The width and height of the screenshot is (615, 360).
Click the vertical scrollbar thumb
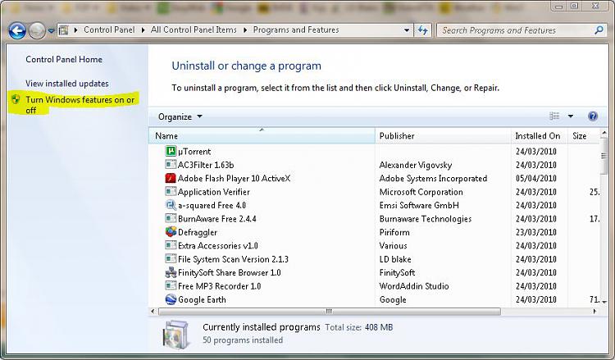pyautogui.click(x=604, y=156)
